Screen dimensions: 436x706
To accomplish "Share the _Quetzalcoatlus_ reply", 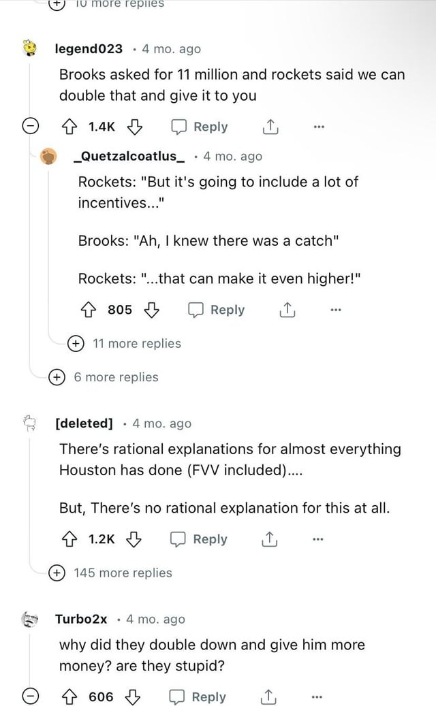I will [285, 310].
